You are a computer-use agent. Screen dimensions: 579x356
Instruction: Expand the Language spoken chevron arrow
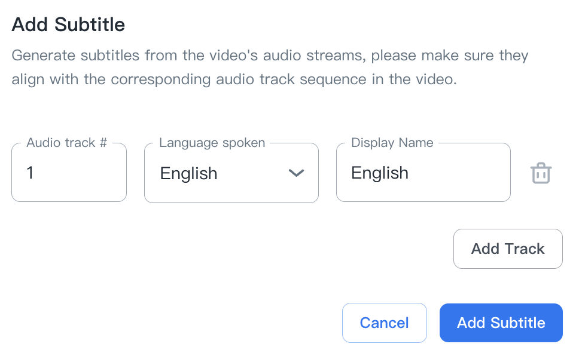click(296, 173)
